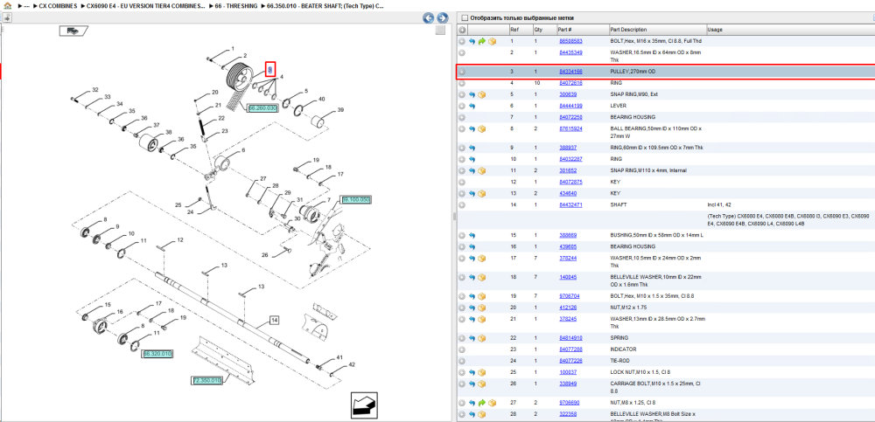Open part number 86508583 link
The image size is (875, 422).
tap(570, 41)
